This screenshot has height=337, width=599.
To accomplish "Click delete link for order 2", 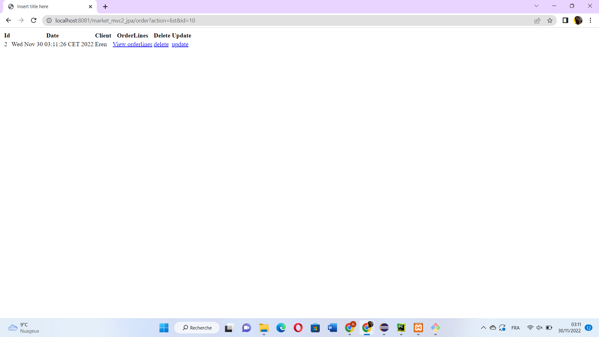I will click(161, 44).
